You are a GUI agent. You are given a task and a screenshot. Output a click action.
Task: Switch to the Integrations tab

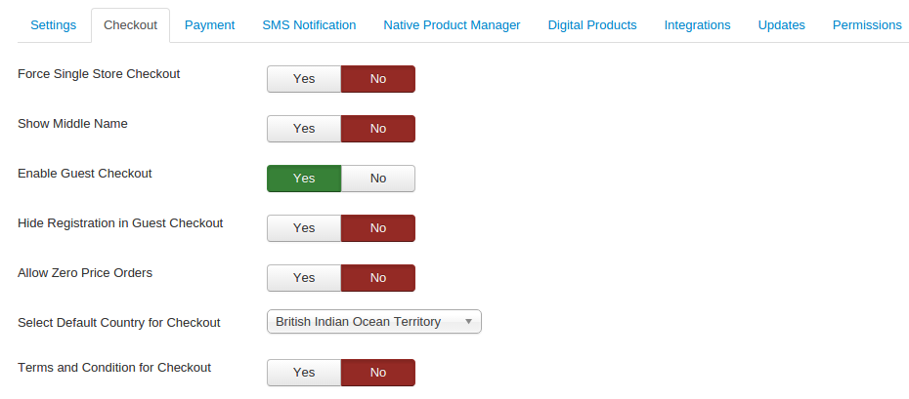[x=697, y=25]
